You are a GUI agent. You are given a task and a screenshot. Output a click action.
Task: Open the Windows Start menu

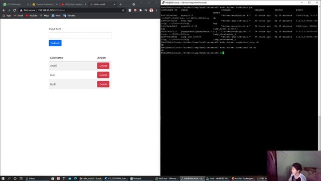3,178
